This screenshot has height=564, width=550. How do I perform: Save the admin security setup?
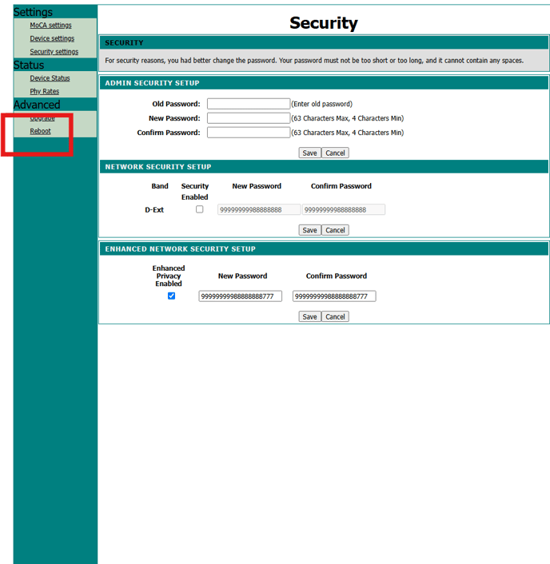309,153
